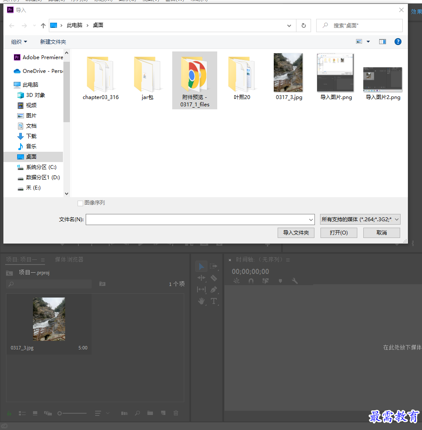This screenshot has height=430, width=422.
Task: Click parent bin folder icon beside 项目一.prproj
Action: click(x=9, y=273)
